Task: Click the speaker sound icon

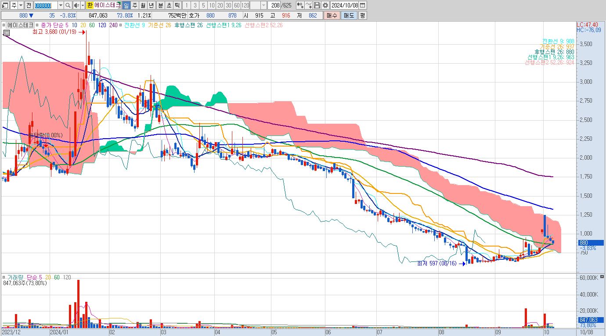Action: [x=76, y=5]
